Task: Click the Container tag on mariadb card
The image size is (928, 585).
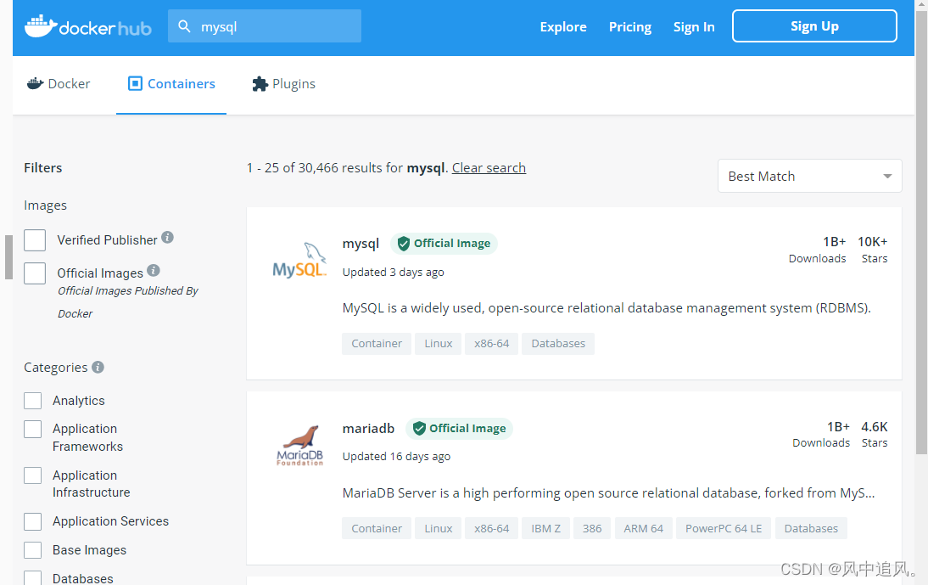Action: point(377,528)
